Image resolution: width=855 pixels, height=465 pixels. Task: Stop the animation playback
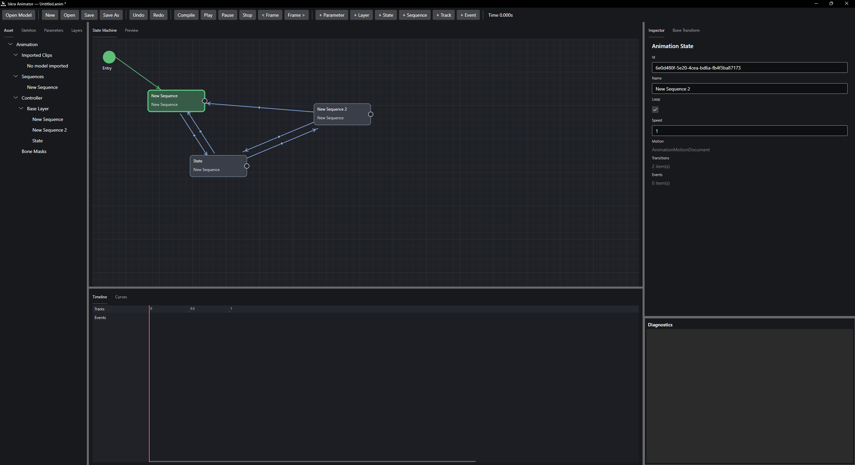click(247, 15)
